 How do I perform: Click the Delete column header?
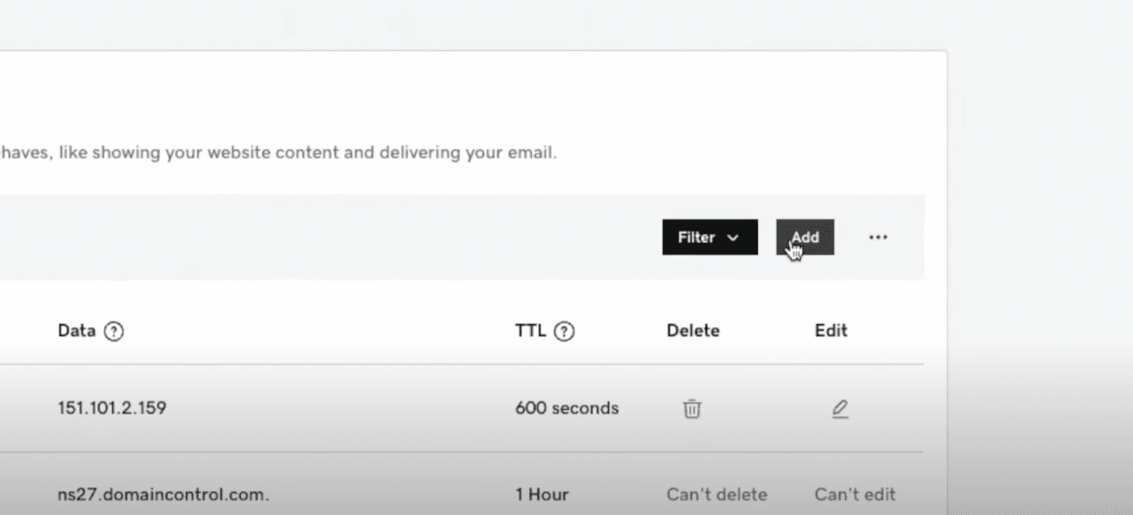pos(692,331)
